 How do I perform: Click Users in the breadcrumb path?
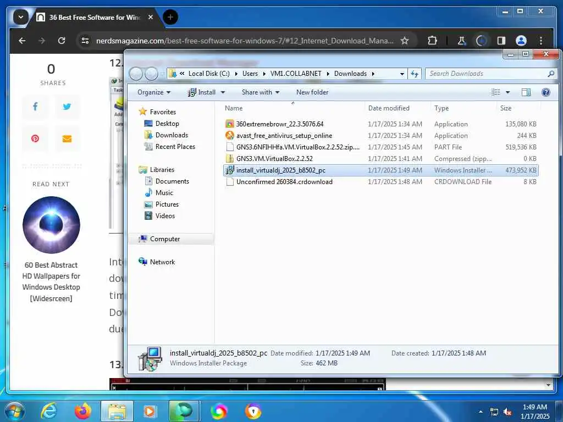pyautogui.click(x=250, y=74)
